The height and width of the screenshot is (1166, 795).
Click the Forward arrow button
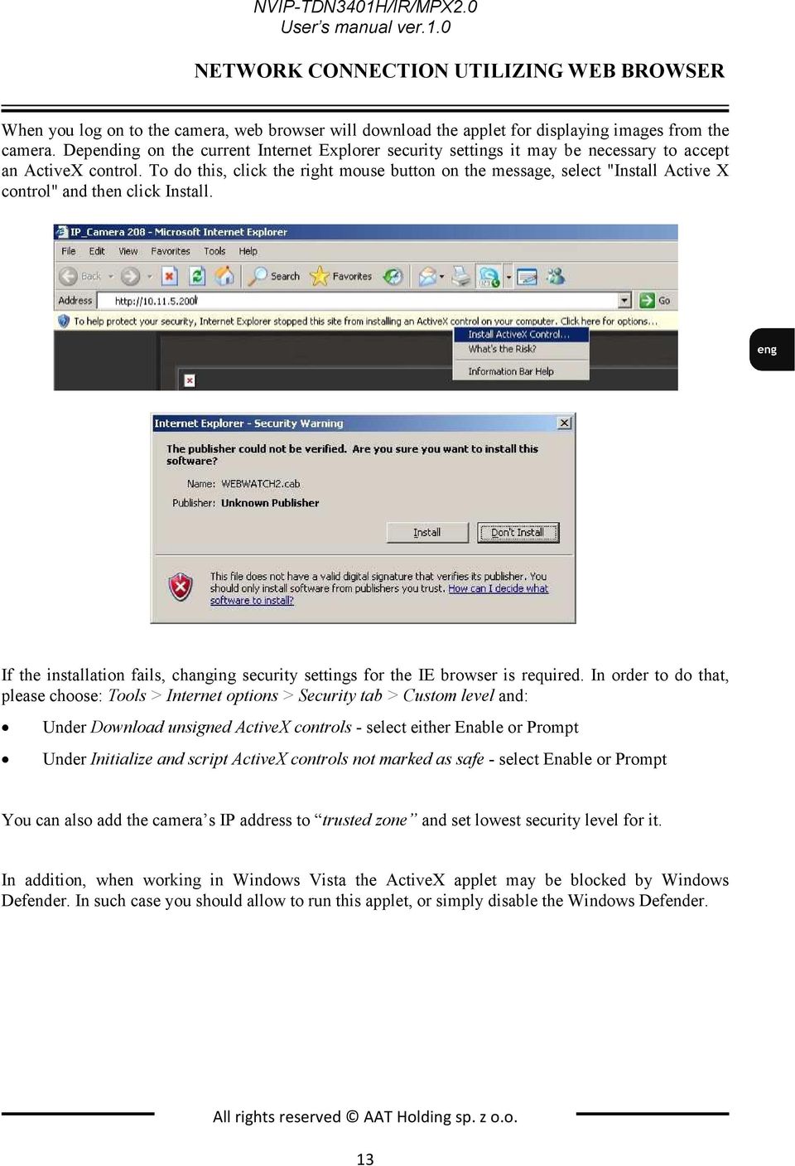click(130, 276)
